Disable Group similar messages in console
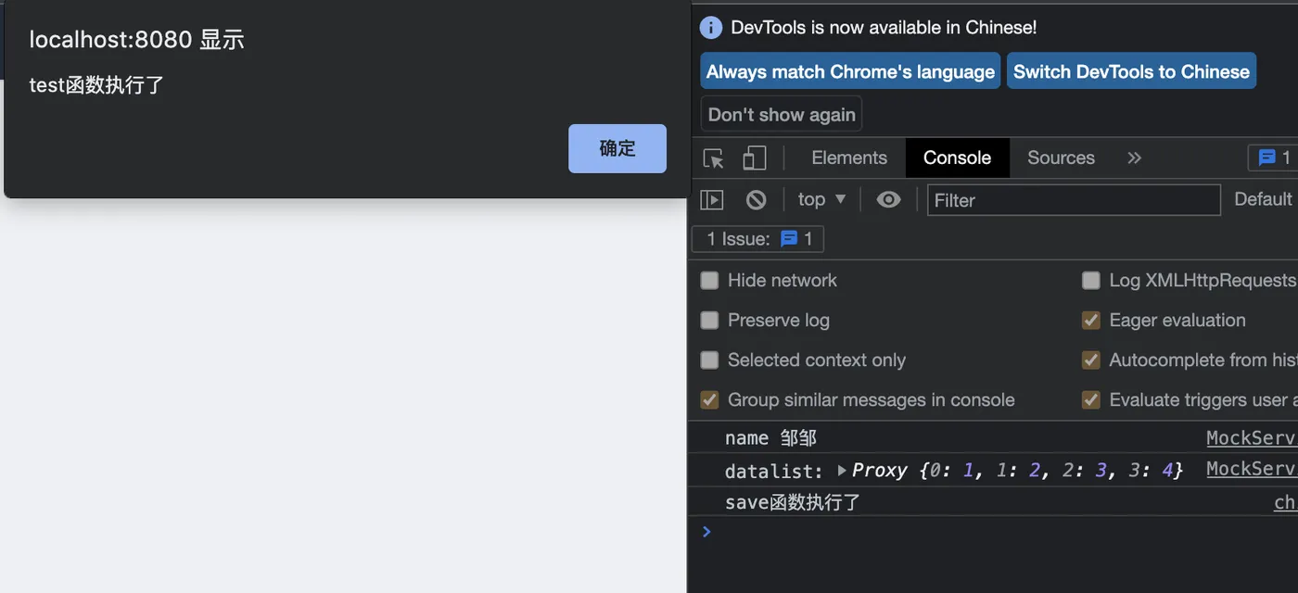Screen dimensions: 1298x593 click(x=710, y=400)
